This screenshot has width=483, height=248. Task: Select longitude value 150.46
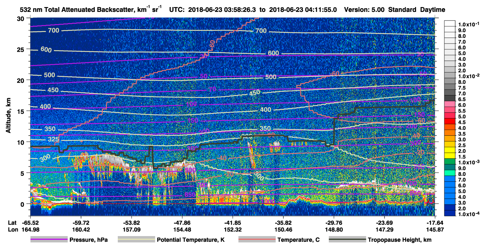(283, 229)
